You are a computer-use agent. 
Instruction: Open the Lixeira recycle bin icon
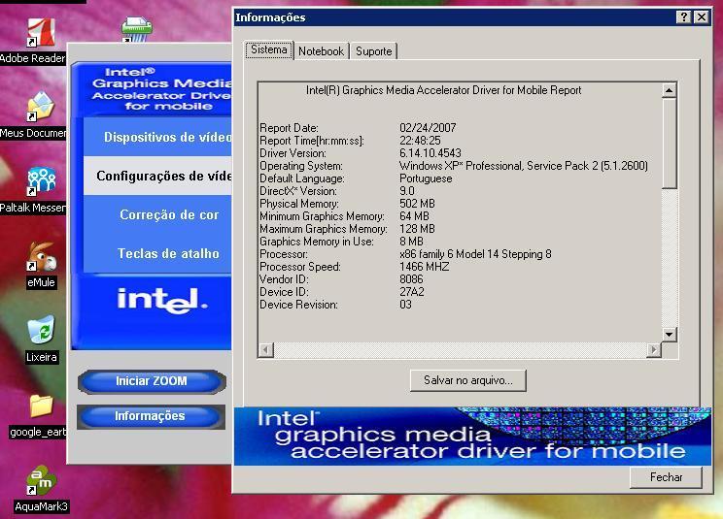[41, 332]
